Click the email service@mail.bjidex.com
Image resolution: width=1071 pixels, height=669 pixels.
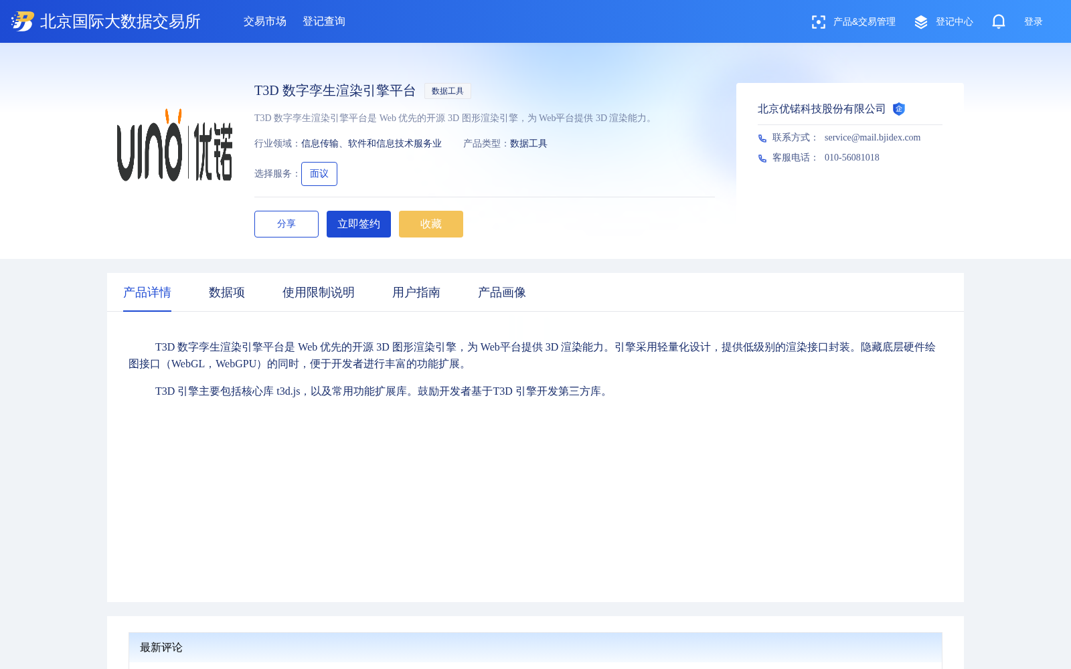point(872,137)
